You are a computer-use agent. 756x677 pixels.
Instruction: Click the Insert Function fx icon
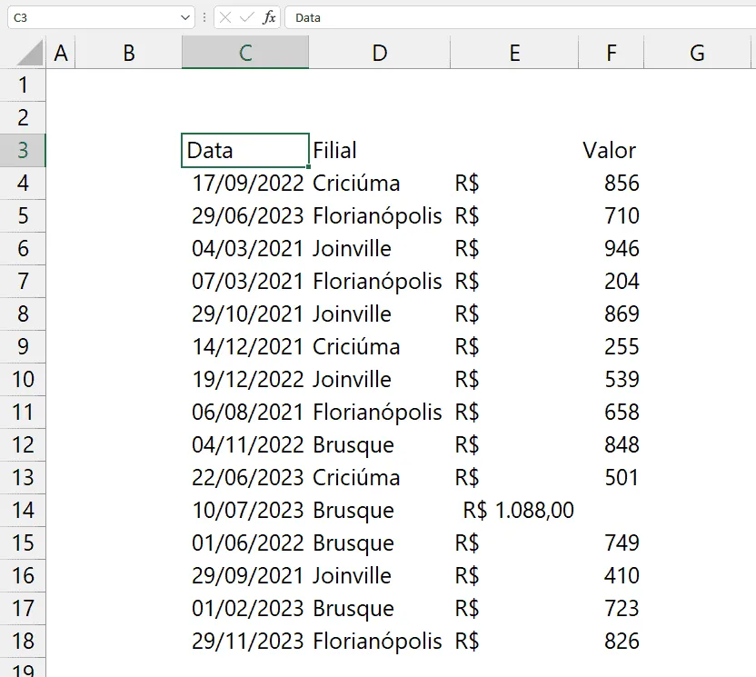(x=269, y=18)
